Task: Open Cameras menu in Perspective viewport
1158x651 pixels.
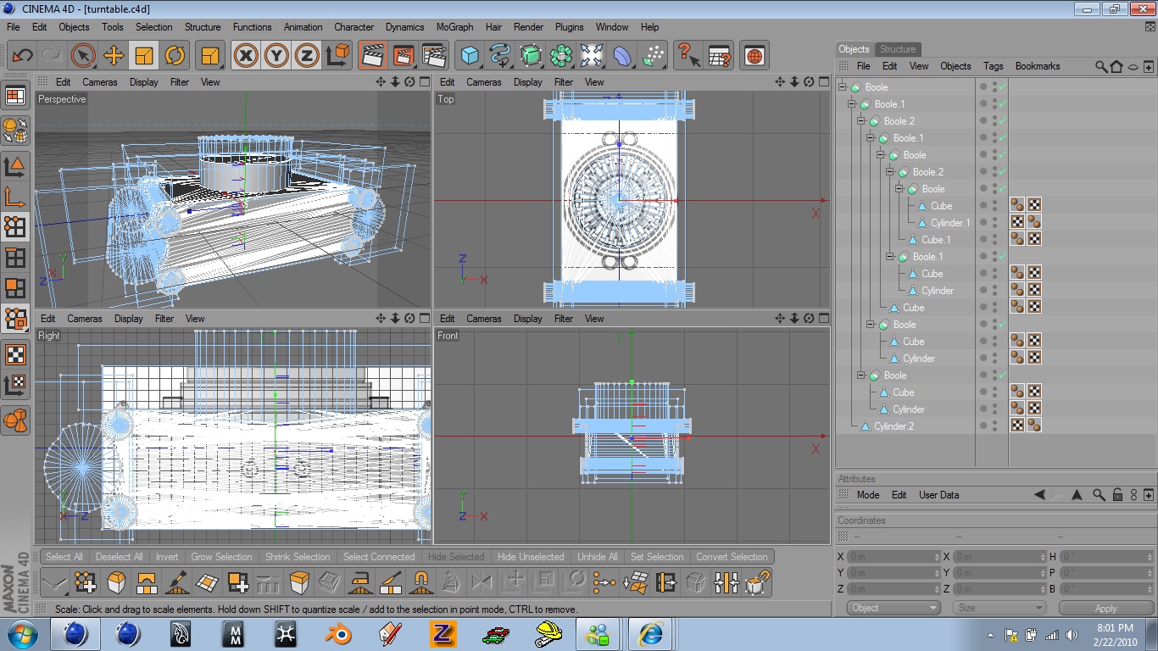Action: [x=100, y=82]
